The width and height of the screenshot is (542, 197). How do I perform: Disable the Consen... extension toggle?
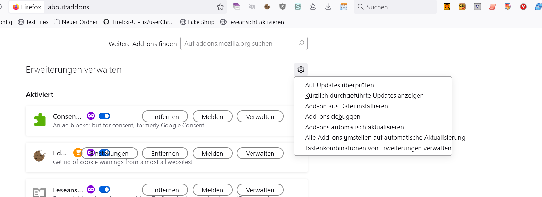[104, 116]
